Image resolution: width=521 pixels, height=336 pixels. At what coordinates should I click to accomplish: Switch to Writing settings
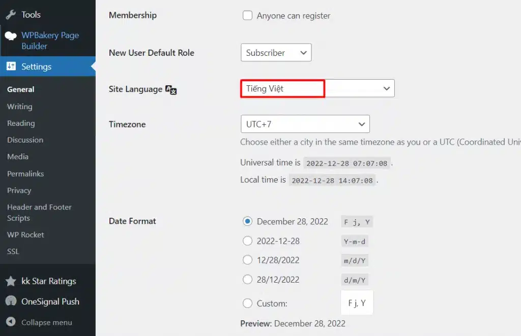tap(19, 107)
